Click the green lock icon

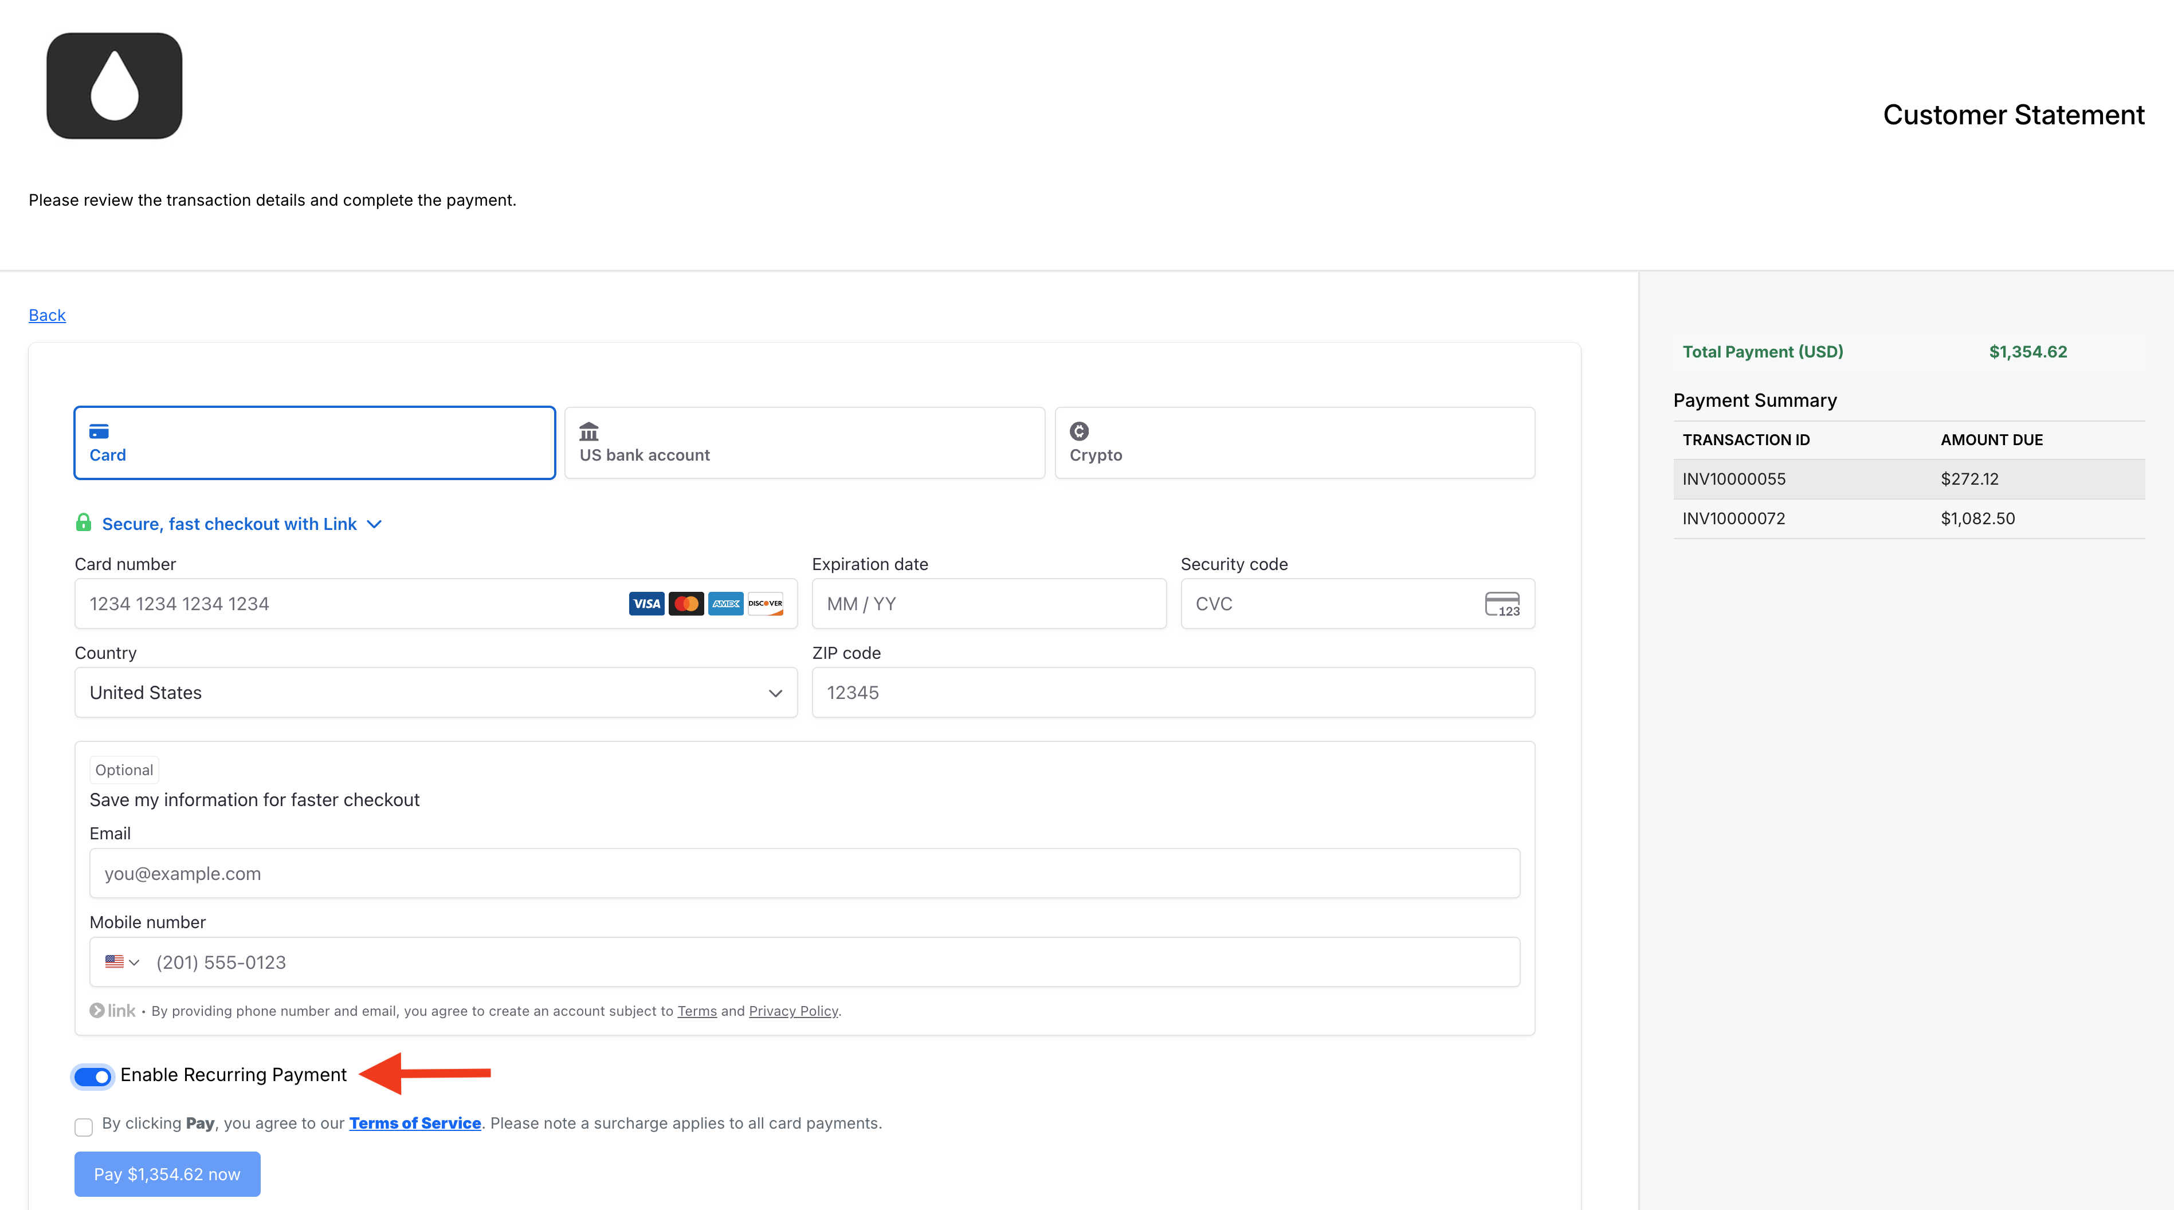pos(84,522)
